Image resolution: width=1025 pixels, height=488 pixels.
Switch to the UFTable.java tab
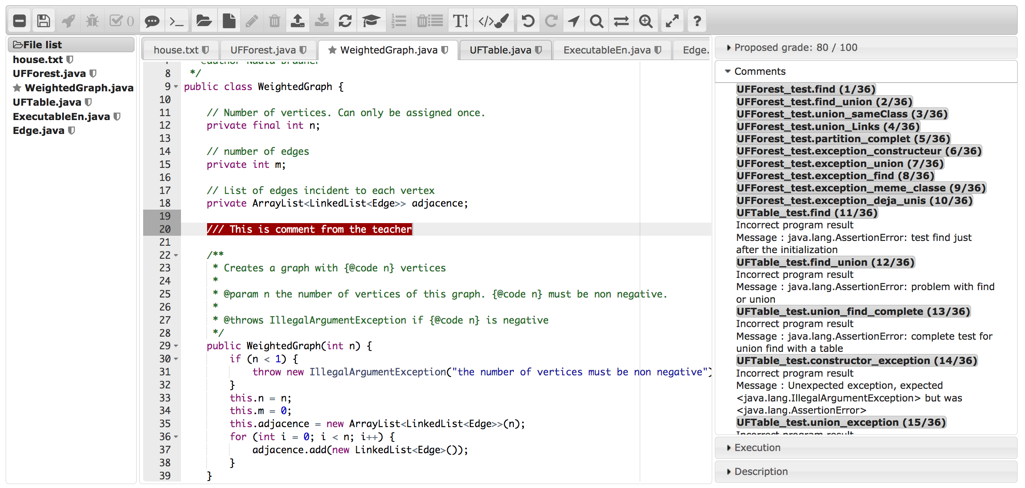tap(506, 50)
